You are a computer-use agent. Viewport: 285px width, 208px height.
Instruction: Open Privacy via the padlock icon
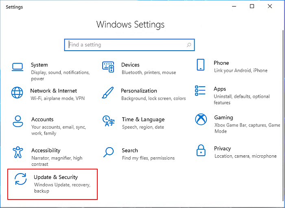coord(200,150)
